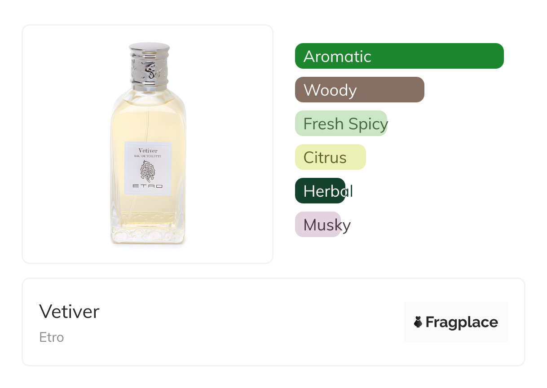Open the Vetiver perfume title
The height and width of the screenshot is (388, 547).
tap(69, 311)
